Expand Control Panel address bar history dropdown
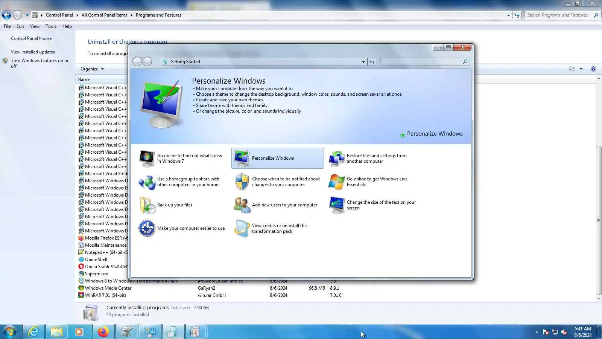Screen dimensions: 602x339 pos(508,15)
